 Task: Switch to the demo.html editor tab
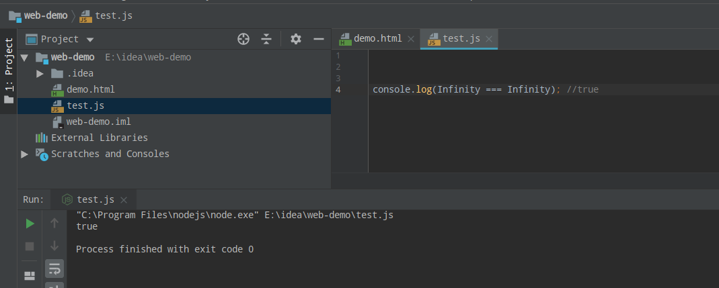point(377,38)
